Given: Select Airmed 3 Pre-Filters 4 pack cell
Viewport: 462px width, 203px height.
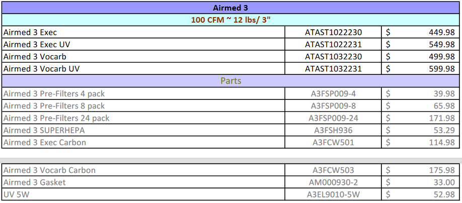Looking at the screenshot, I should click(143, 93).
